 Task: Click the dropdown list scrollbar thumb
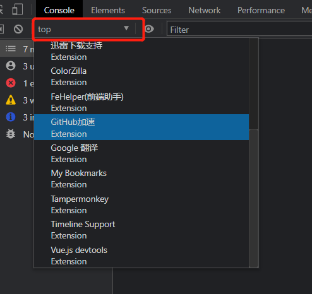point(253,198)
